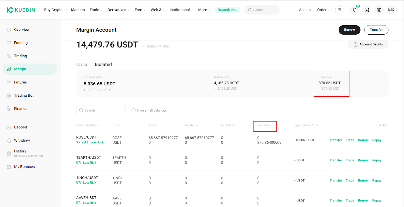Click the 17.29% debt ratio value
The image size is (404, 207).
[82, 142]
